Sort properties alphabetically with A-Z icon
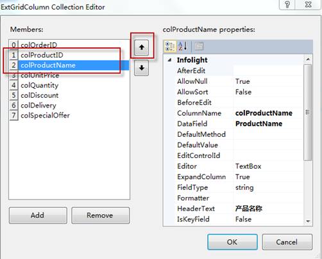This screenshot has width=322, height=259. pos(183,46)
